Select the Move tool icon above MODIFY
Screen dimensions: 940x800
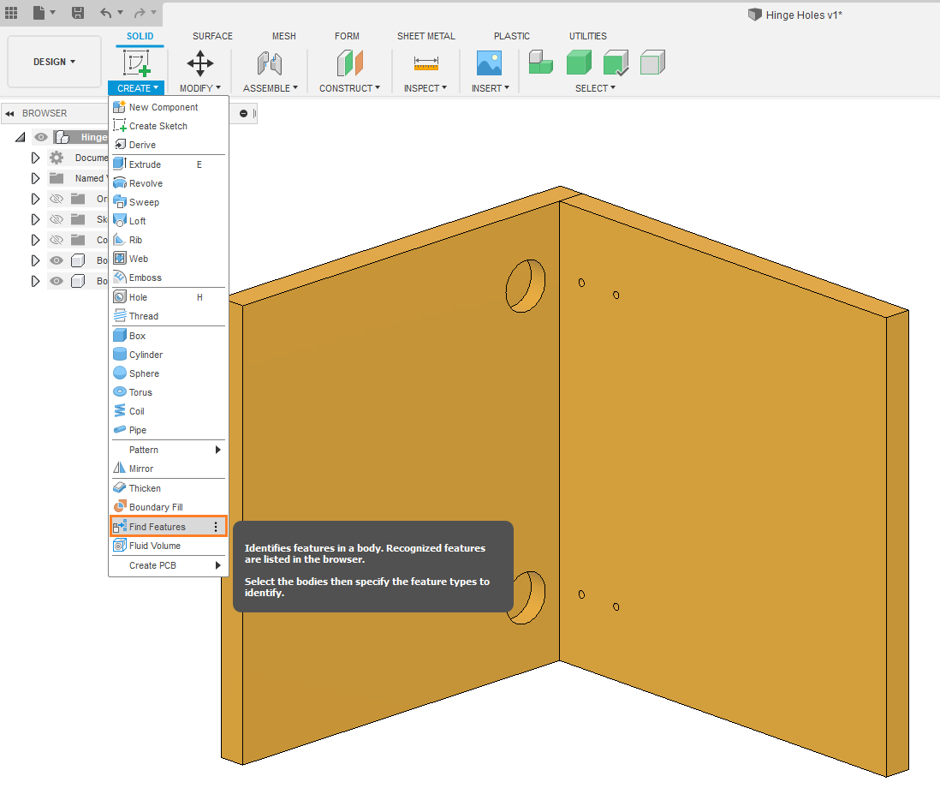coord(200,63)
